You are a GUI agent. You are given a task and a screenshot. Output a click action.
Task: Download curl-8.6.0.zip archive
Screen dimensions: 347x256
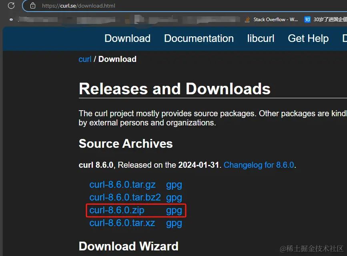click(x=116, y=210)
